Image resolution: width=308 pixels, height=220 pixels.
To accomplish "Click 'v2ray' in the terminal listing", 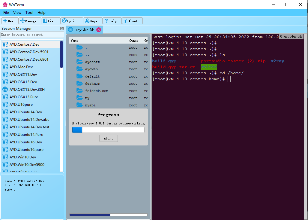I will 277,61.
